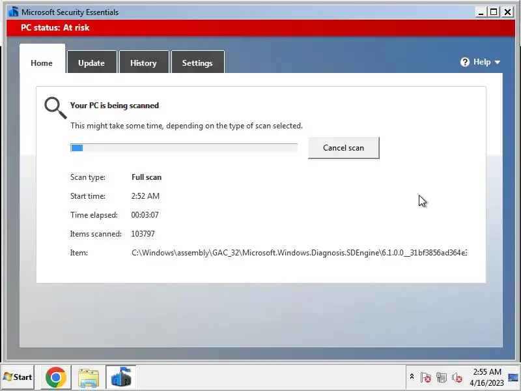The height and width of the screenshot is (391, 521).
Task: Click the 'Full scan' scan type value
Action: (x=147, y=177)
